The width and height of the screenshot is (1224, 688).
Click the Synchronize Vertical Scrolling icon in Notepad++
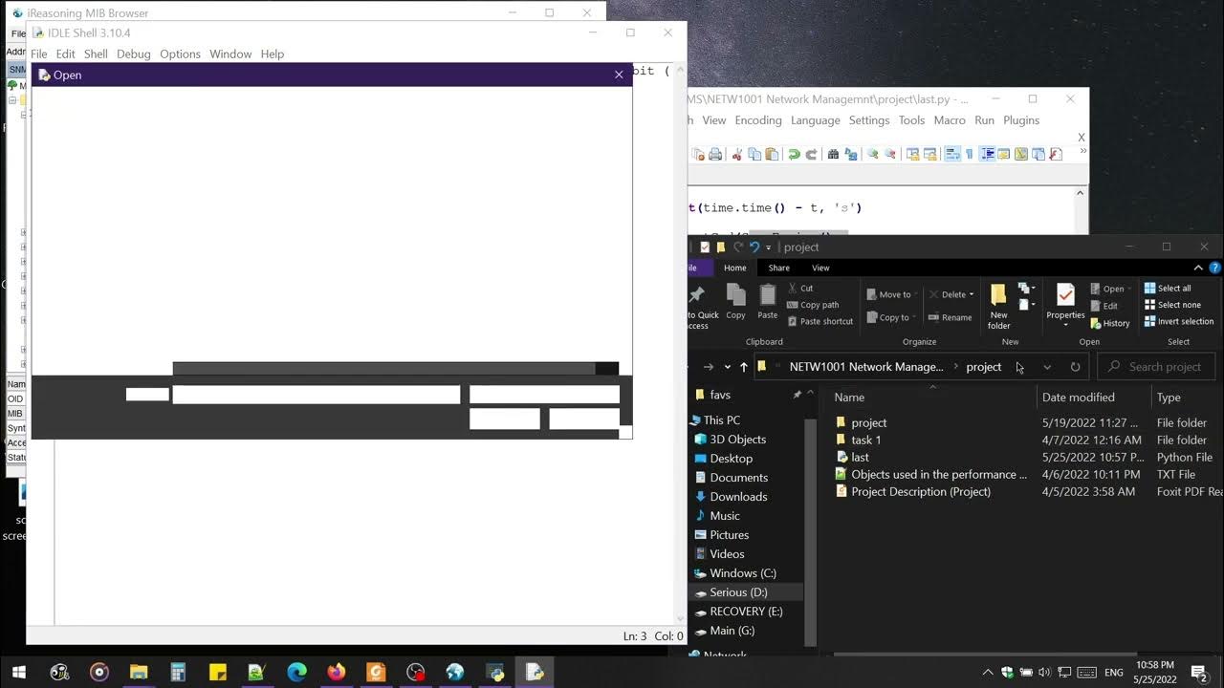[x=913, y=154]
